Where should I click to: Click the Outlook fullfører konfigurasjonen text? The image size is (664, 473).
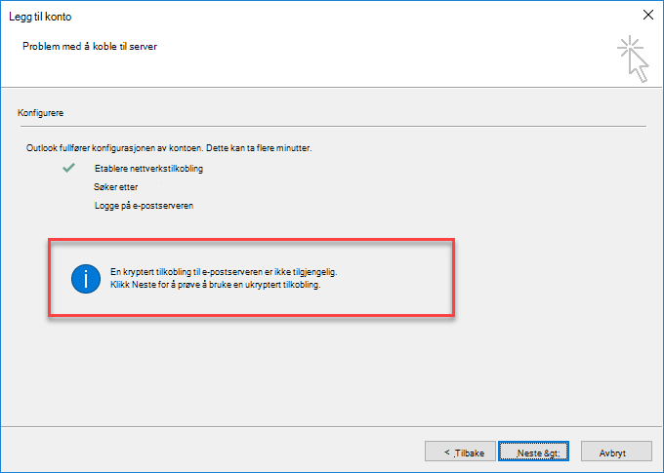(169, 148)
